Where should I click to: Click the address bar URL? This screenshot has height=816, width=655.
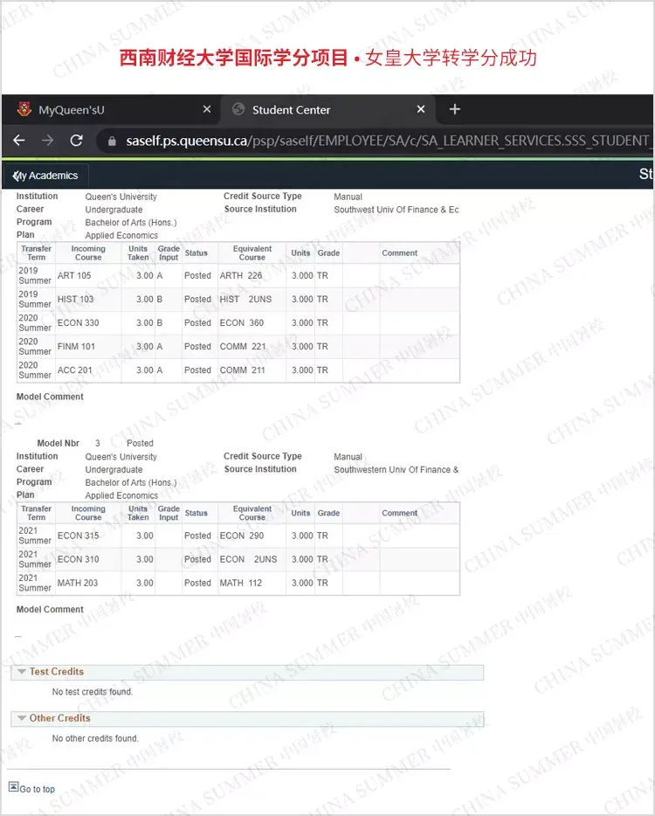pyautogui.click(x=388, y=141)
